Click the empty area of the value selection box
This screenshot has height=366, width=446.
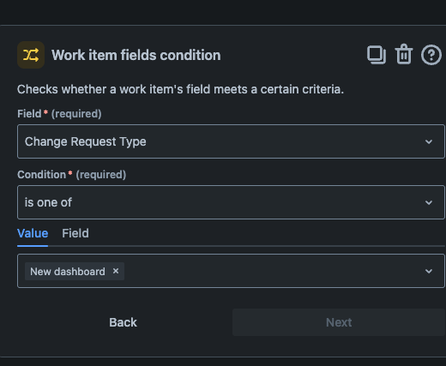click(272, 271)
